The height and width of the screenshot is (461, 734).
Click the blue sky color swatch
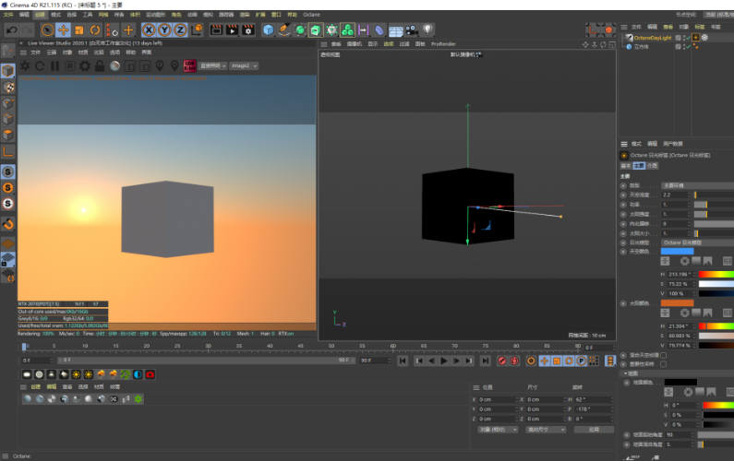[677, 251]
